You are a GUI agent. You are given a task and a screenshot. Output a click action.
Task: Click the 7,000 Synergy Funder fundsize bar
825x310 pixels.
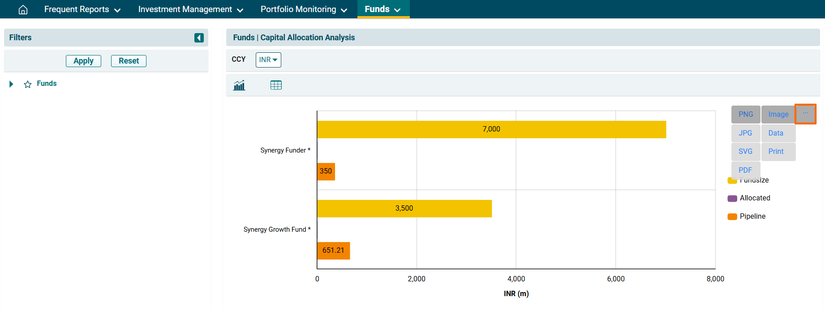[x=491, y=129]
